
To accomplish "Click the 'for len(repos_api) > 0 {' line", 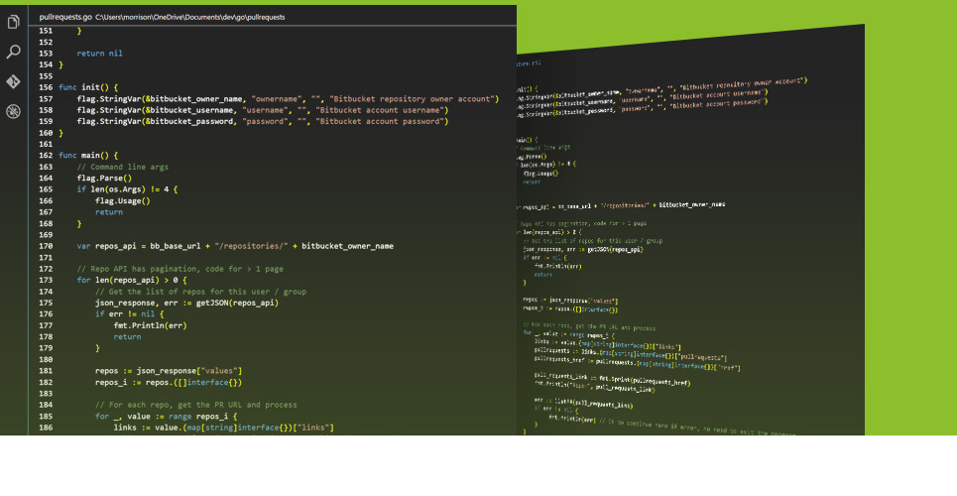I will (x=132, y=280).
